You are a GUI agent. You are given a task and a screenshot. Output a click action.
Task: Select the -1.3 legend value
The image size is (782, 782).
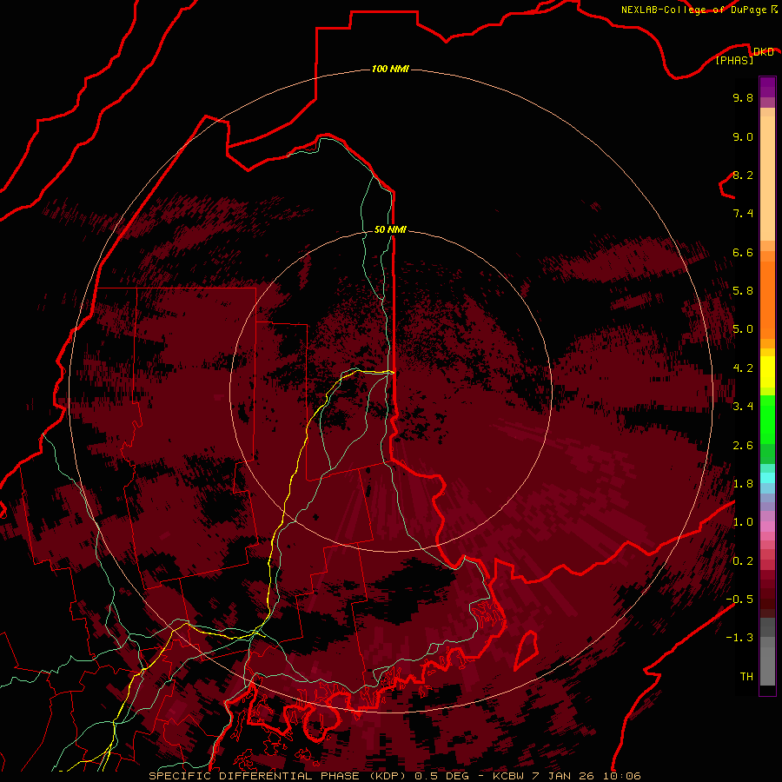(x=739, y=638)
